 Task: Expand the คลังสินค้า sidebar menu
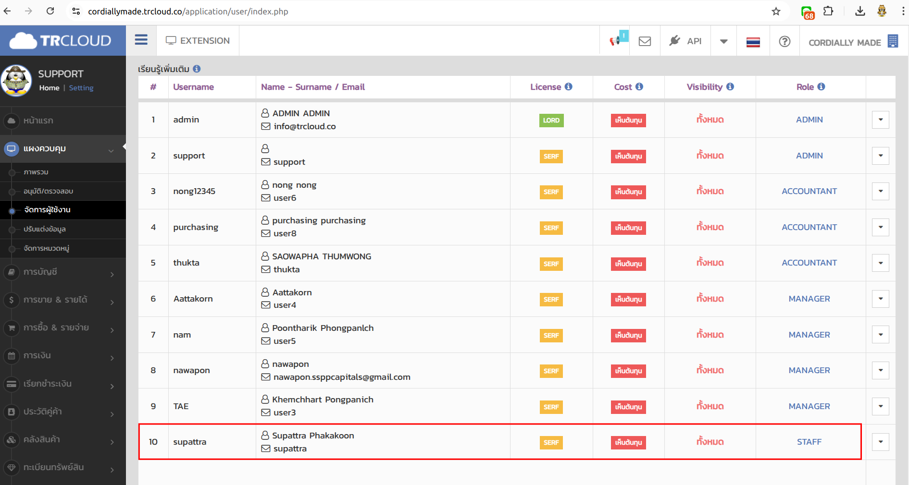pos(63,440)
